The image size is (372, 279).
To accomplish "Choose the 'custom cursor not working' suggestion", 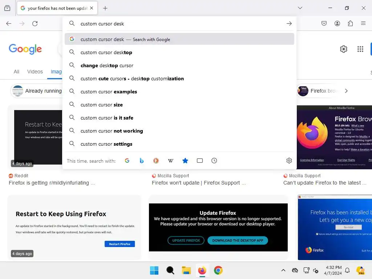I will click(179, 131).
